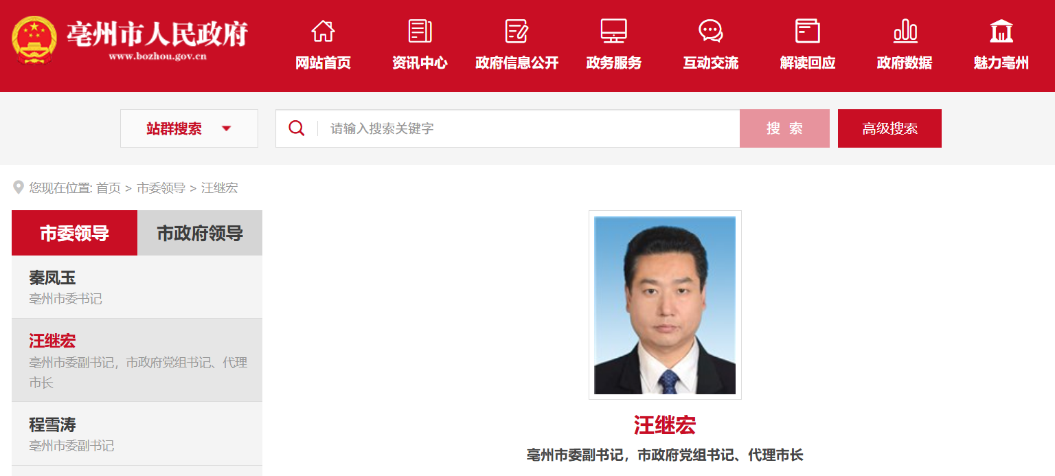
Task: Open the 政府数据 bar chart icon
Action: [x=905, y=31]
